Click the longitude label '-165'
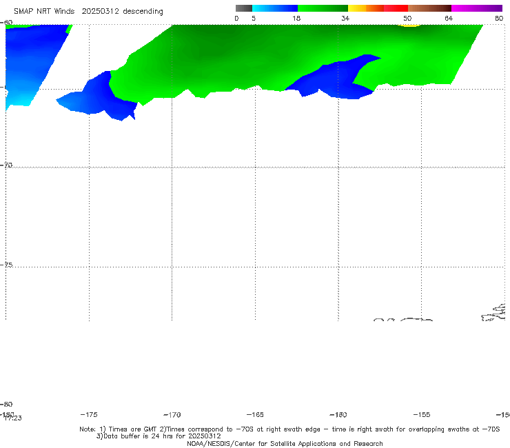 255,415
